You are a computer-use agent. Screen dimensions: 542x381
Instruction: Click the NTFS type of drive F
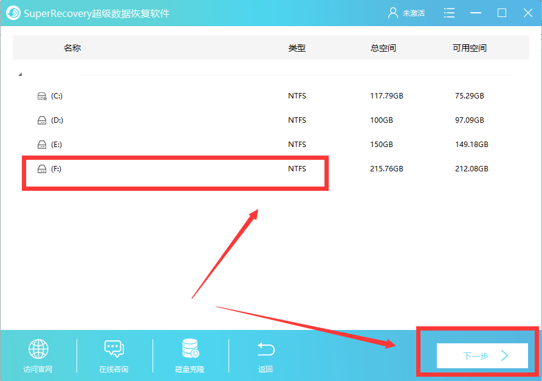point(297,169)
